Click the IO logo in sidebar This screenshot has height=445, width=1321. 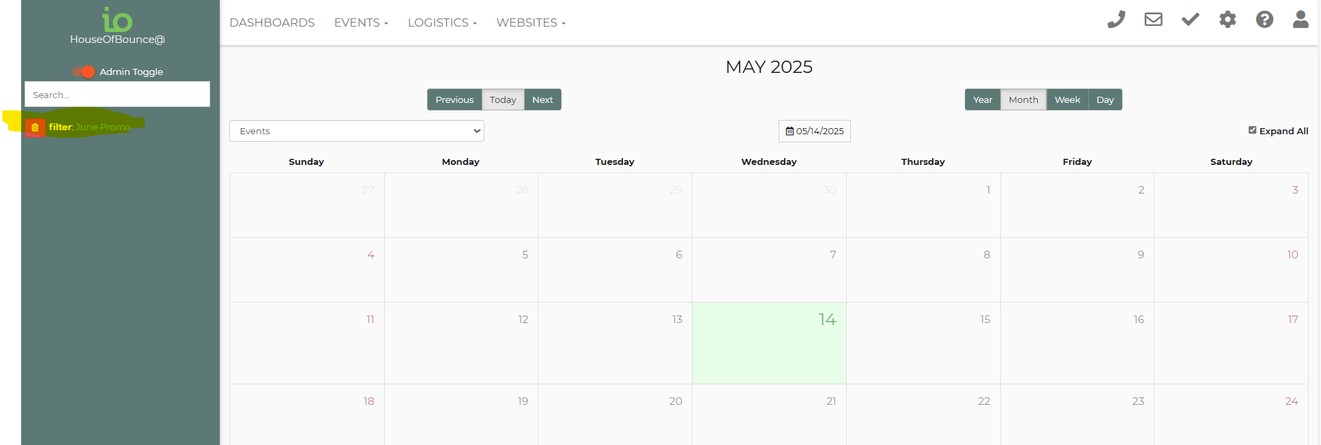pos(117,20)
